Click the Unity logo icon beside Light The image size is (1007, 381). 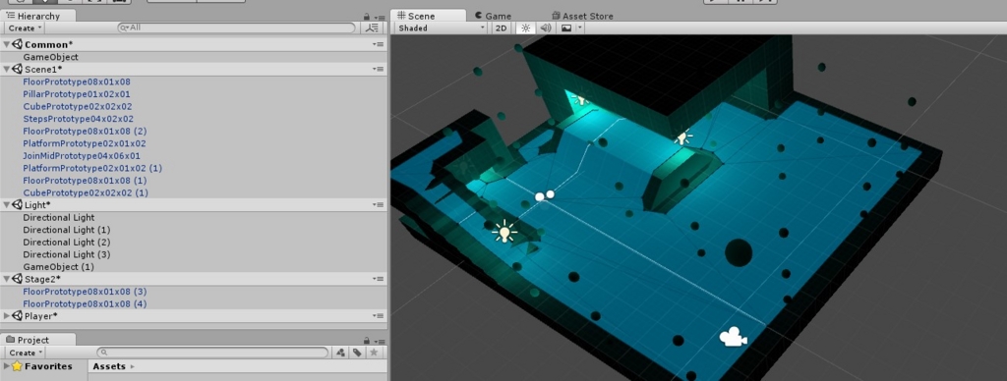tap(18, 204)
